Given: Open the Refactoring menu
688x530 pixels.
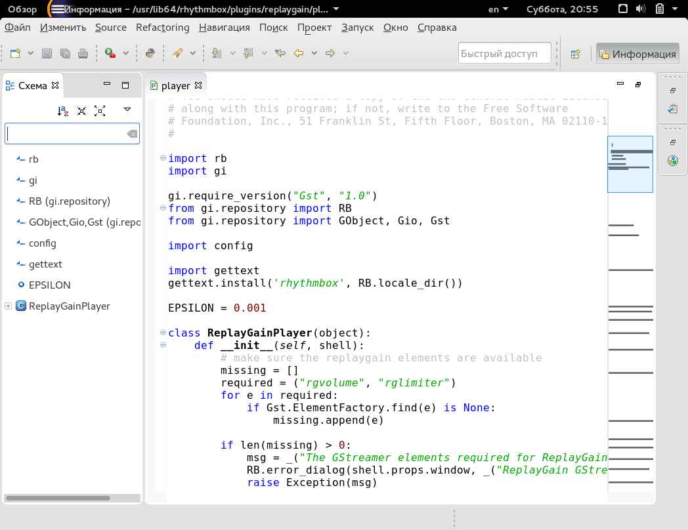Looking at the screenshot, I should tap(163, 27).
